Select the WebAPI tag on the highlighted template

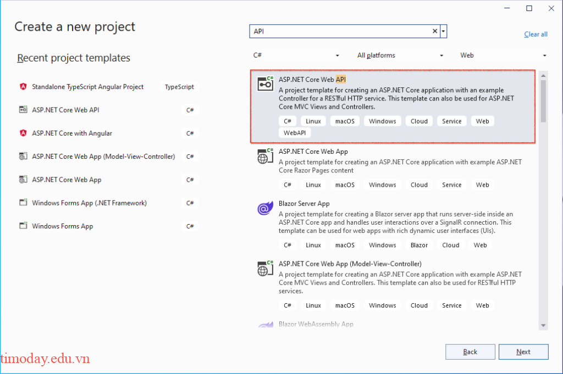click(295, 132)
